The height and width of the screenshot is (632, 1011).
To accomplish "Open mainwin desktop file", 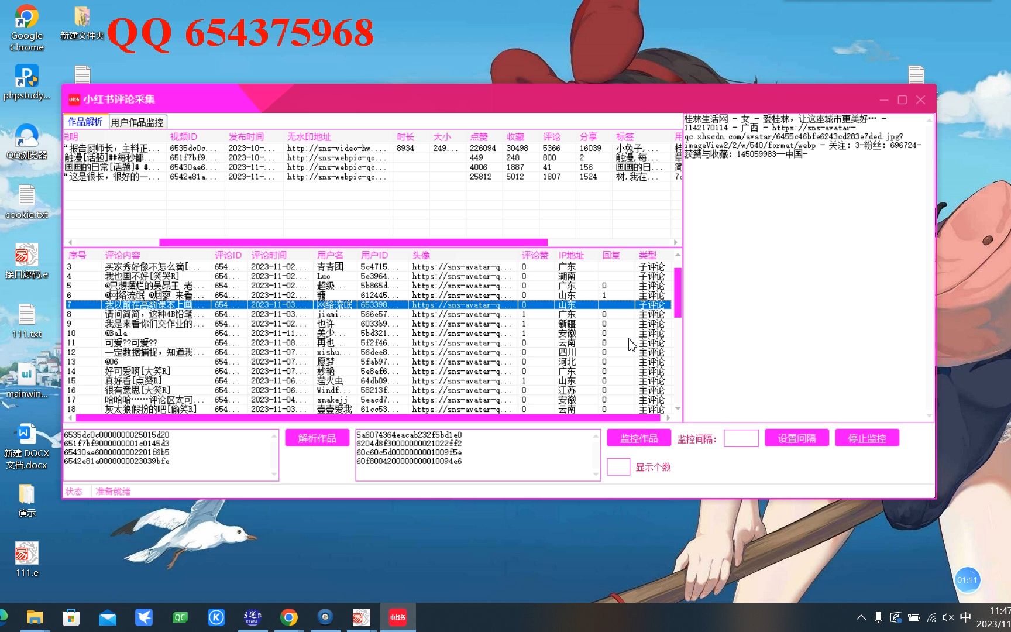I will tap(27, 380).
